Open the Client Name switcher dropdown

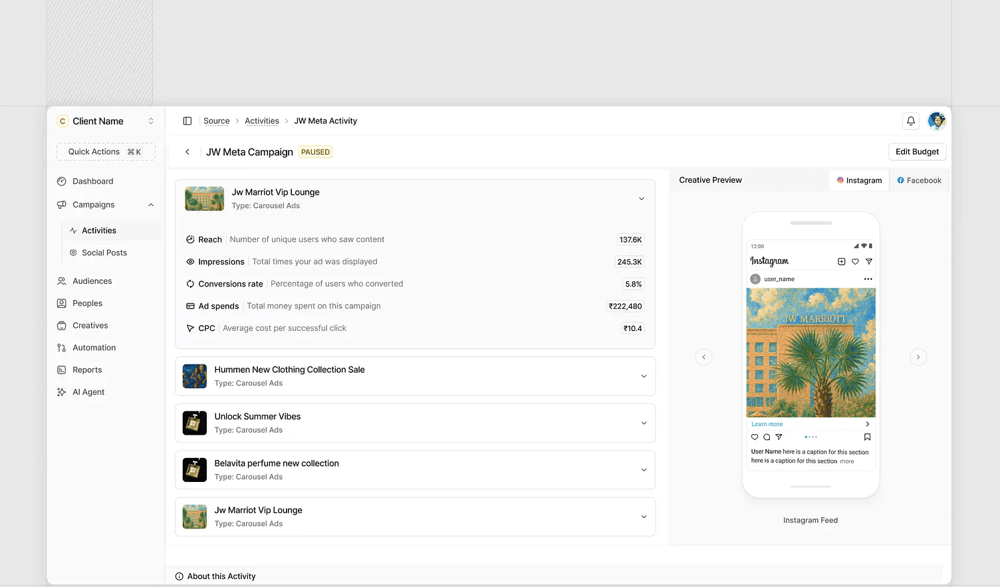(106, 121)
